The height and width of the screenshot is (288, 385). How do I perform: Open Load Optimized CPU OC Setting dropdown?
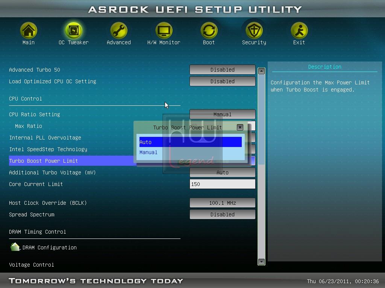coord(223,81)
